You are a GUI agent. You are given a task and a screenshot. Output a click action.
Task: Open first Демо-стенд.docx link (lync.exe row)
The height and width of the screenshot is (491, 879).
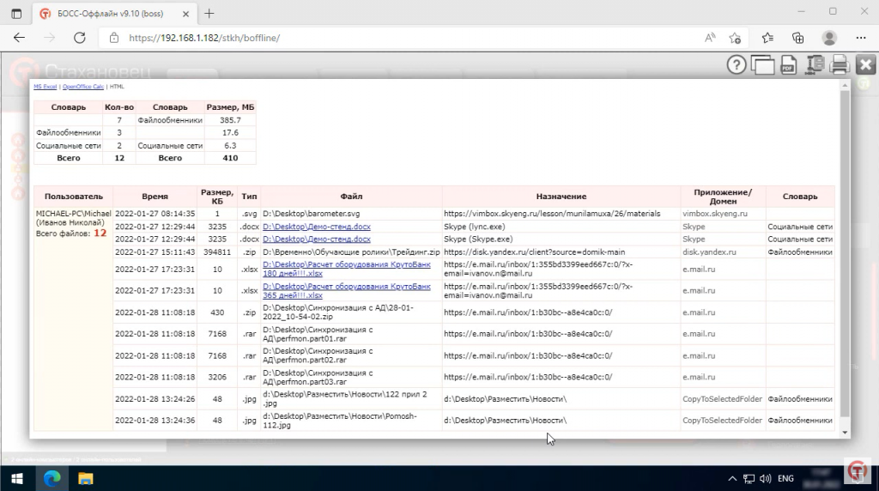pyautogui.click(x=316, y=227)
